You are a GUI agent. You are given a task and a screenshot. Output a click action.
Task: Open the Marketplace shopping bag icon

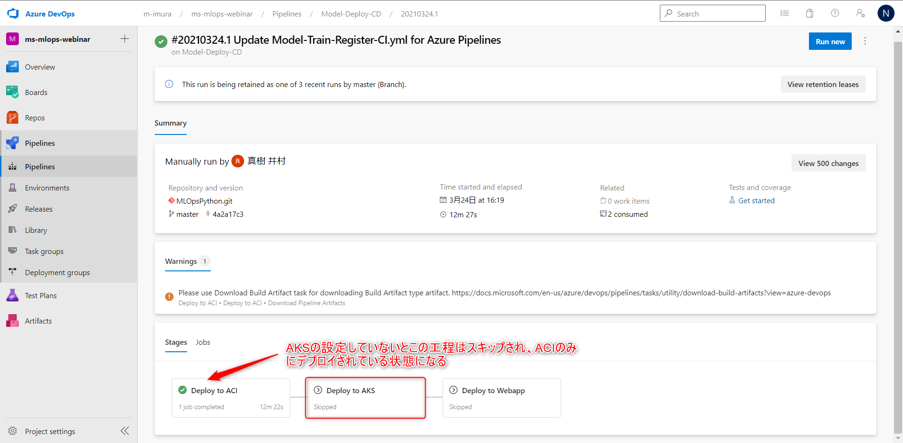point(809,13)
